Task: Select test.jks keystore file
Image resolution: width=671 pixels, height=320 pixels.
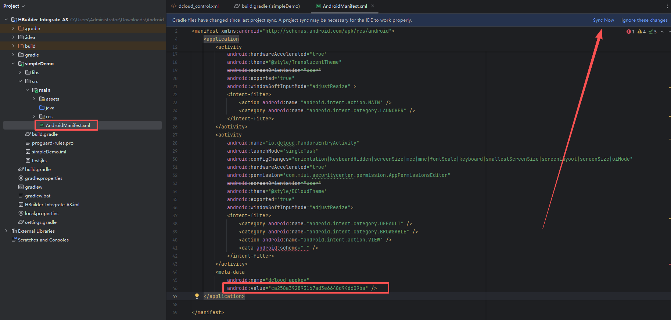Action: click(39, 160)
